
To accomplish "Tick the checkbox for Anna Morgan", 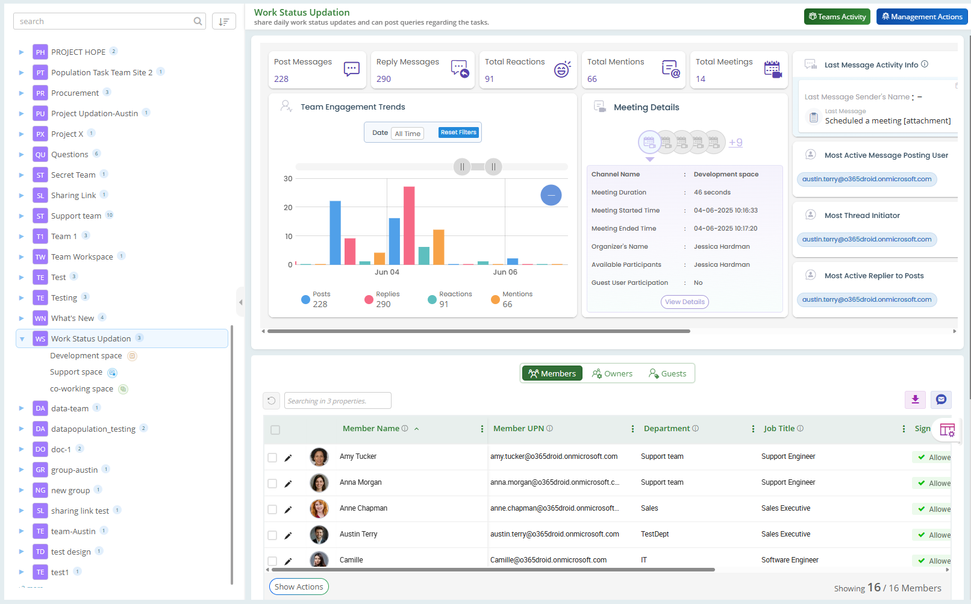I will pyautogui.click(x=272, y=484).
